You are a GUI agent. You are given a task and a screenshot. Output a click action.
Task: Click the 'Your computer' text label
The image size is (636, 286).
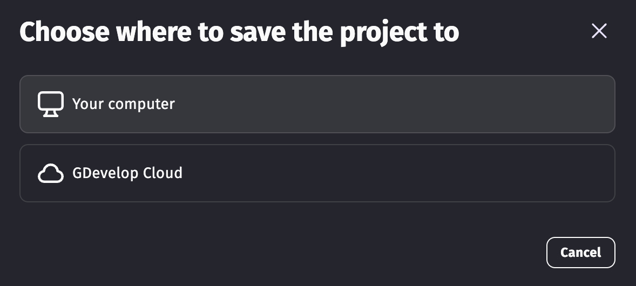[x=124, y=104]
